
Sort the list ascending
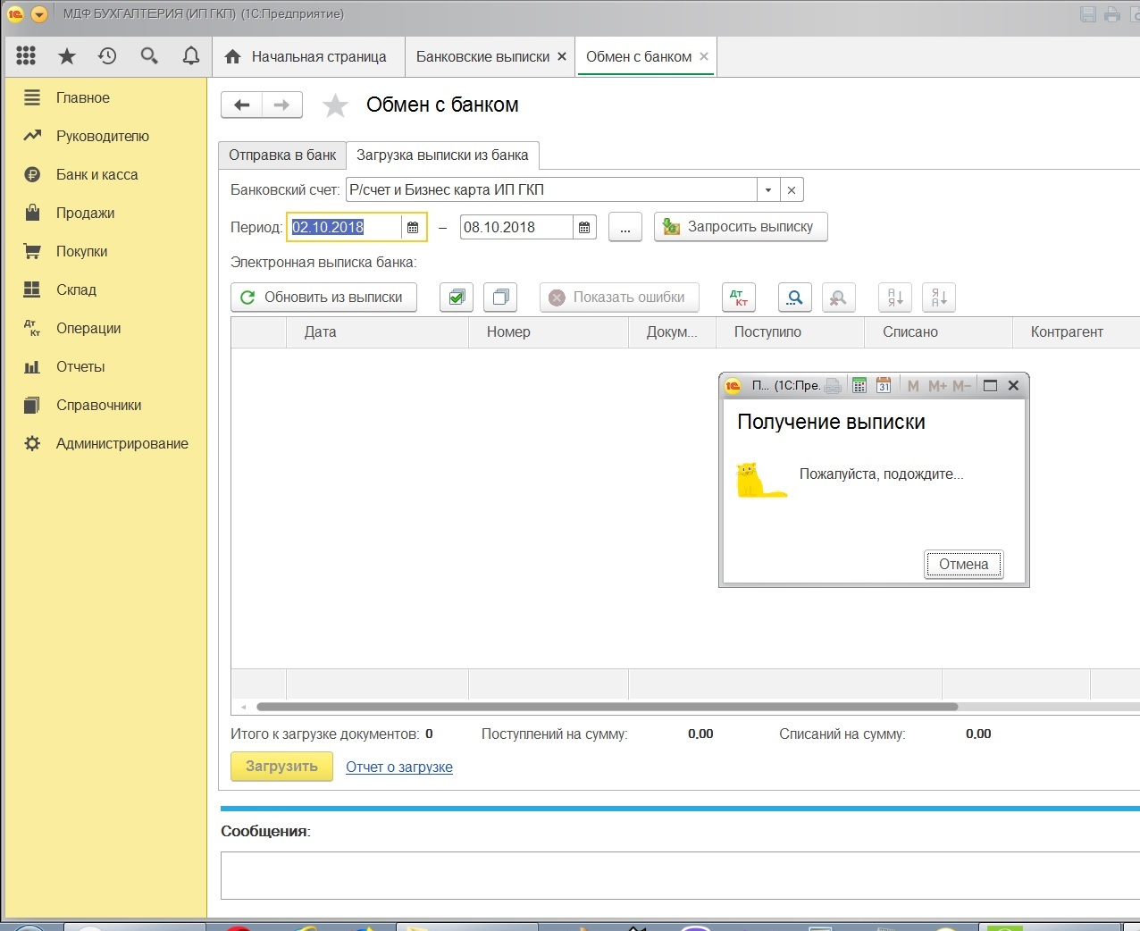895,298
